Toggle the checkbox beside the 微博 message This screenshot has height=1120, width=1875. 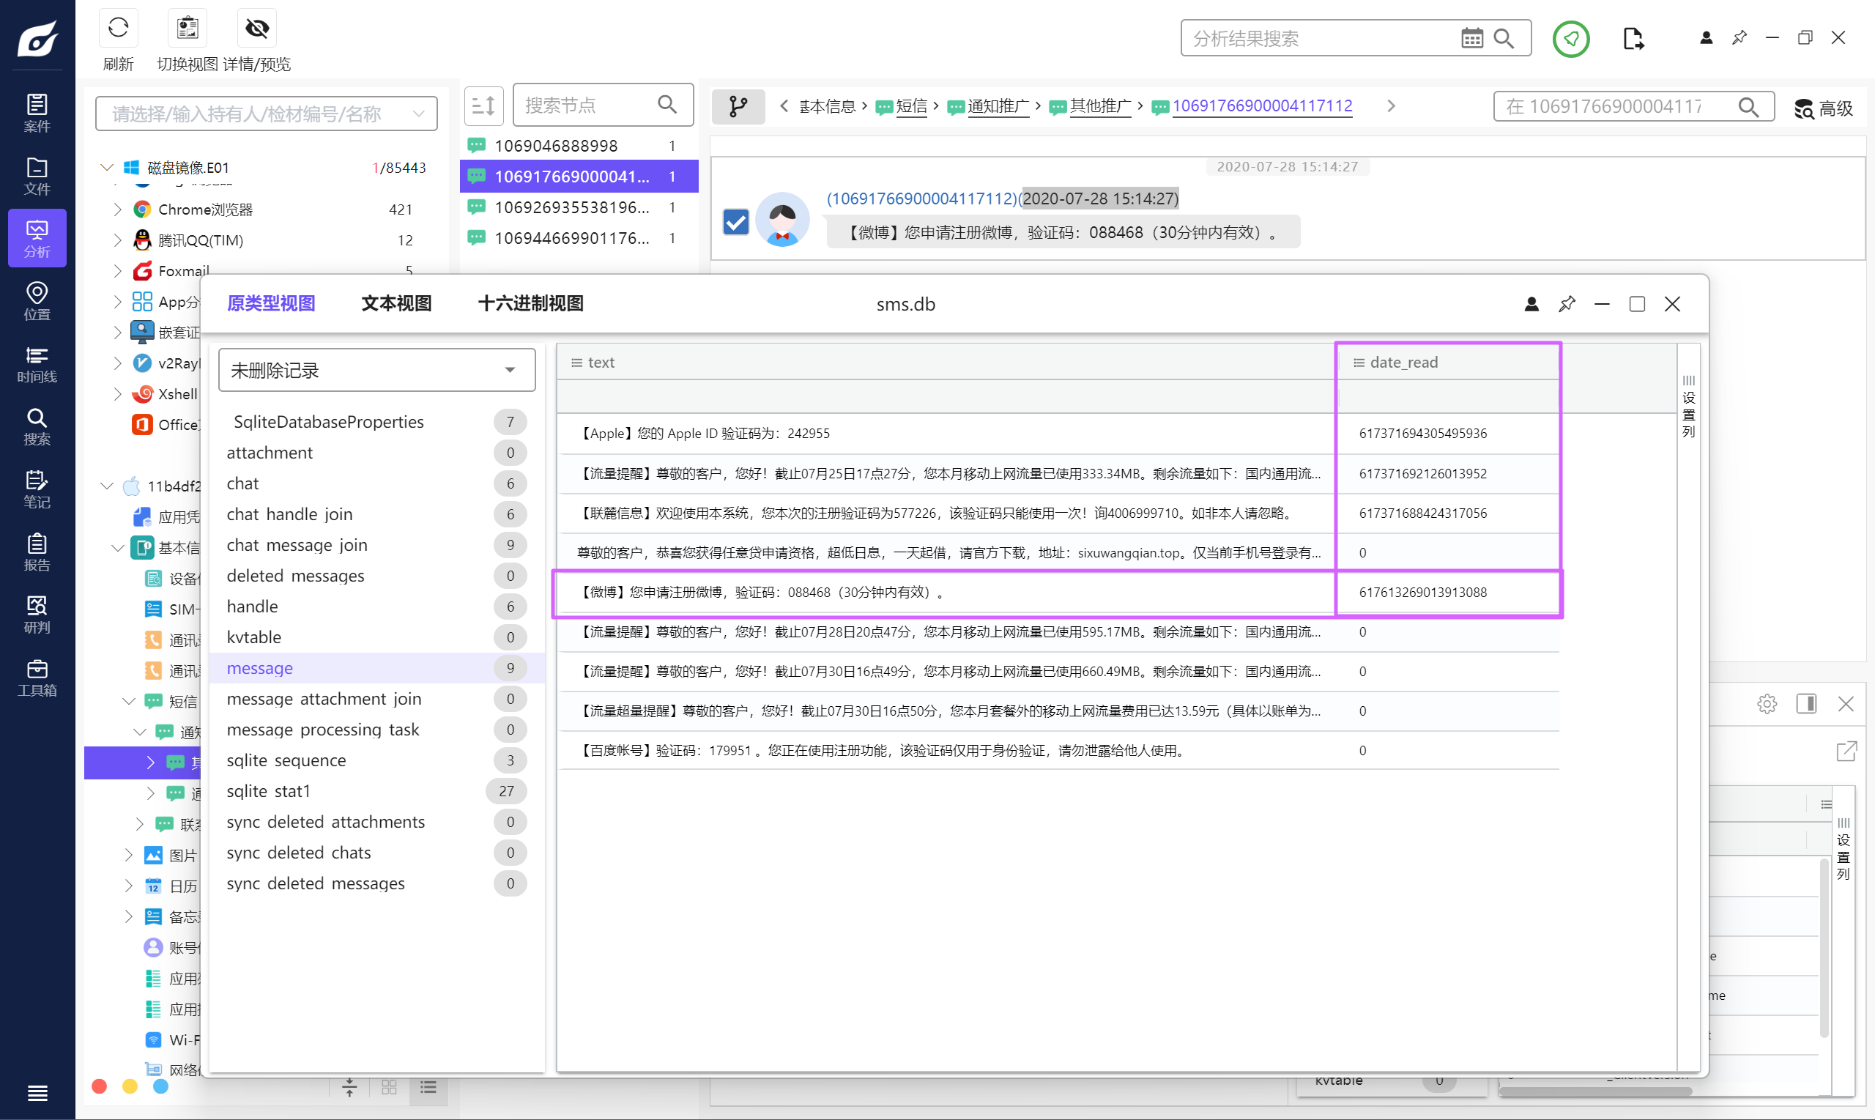click(735, 221)
